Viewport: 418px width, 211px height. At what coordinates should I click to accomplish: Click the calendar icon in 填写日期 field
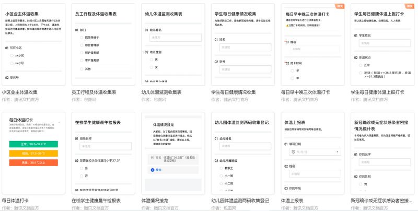pos(294,151)
